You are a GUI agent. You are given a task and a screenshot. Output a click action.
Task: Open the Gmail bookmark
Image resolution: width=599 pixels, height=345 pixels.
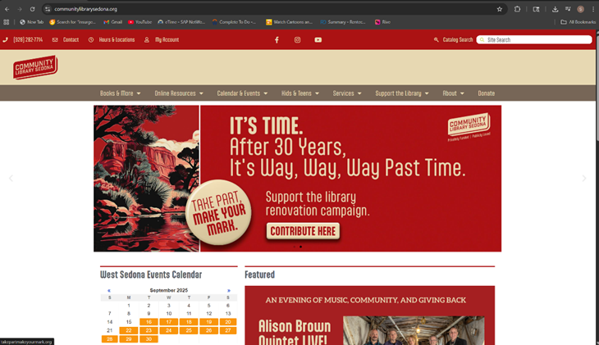(x=112, y=22)
